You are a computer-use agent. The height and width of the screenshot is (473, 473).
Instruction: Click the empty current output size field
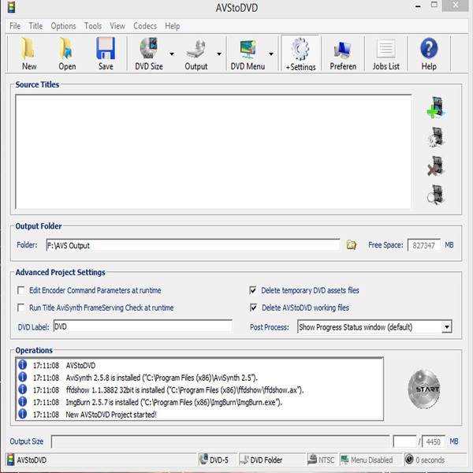tap(405, 441)
